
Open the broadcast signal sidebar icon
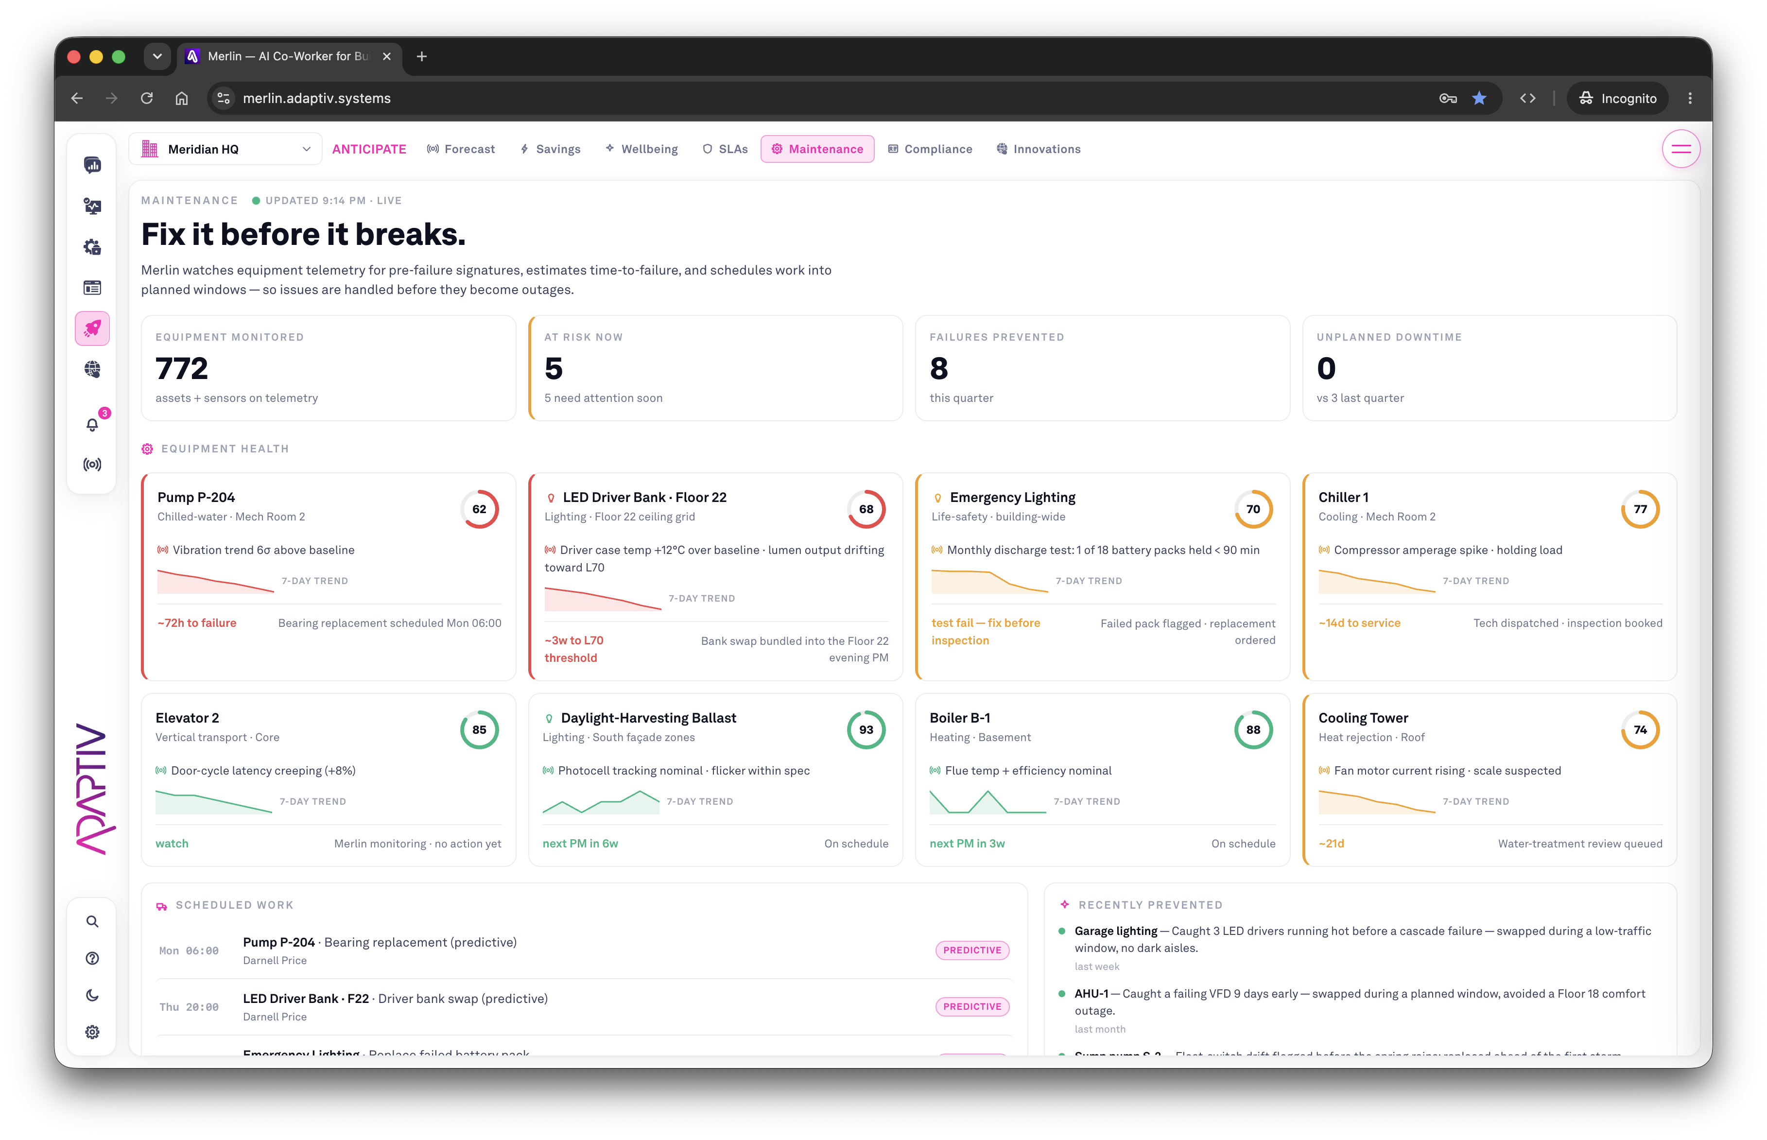(x=92, y=464)
